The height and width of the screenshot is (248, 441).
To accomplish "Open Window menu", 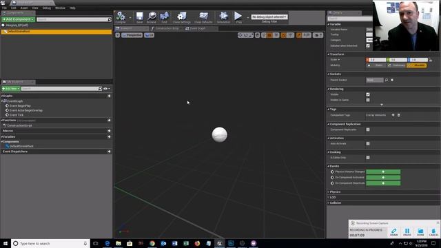I will [x=60, y=8].
